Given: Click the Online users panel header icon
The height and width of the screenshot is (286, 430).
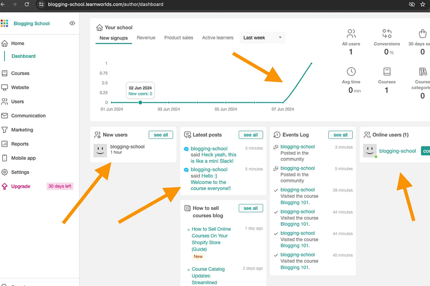Looking at the screenshot, I should (367, 135).
